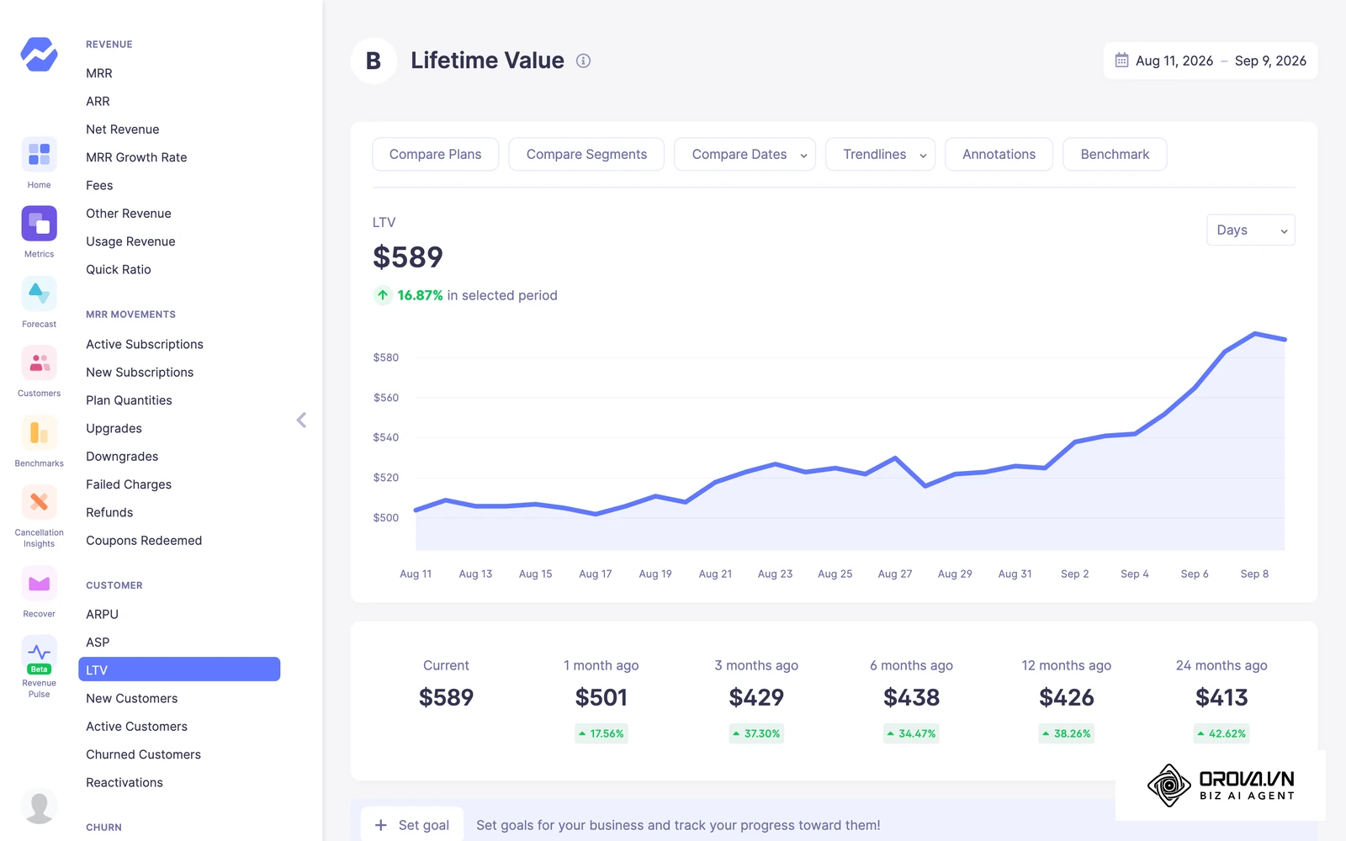
Task: Open the Benchmarks sidebar icon
Action: [39, 433]
